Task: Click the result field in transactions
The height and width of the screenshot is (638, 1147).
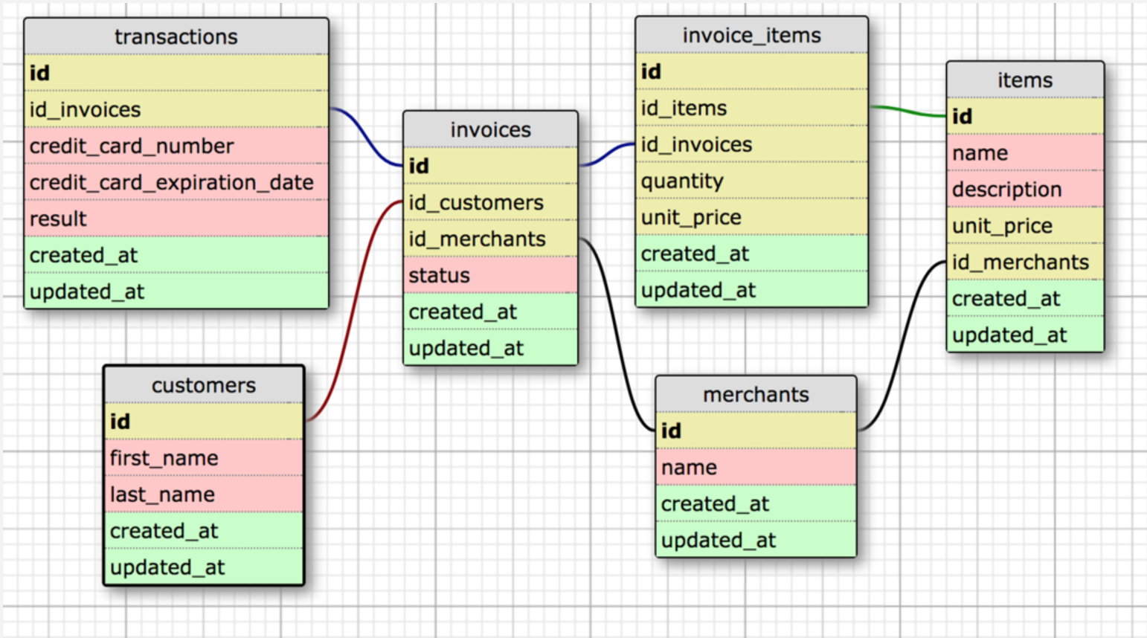Action: 176,219
